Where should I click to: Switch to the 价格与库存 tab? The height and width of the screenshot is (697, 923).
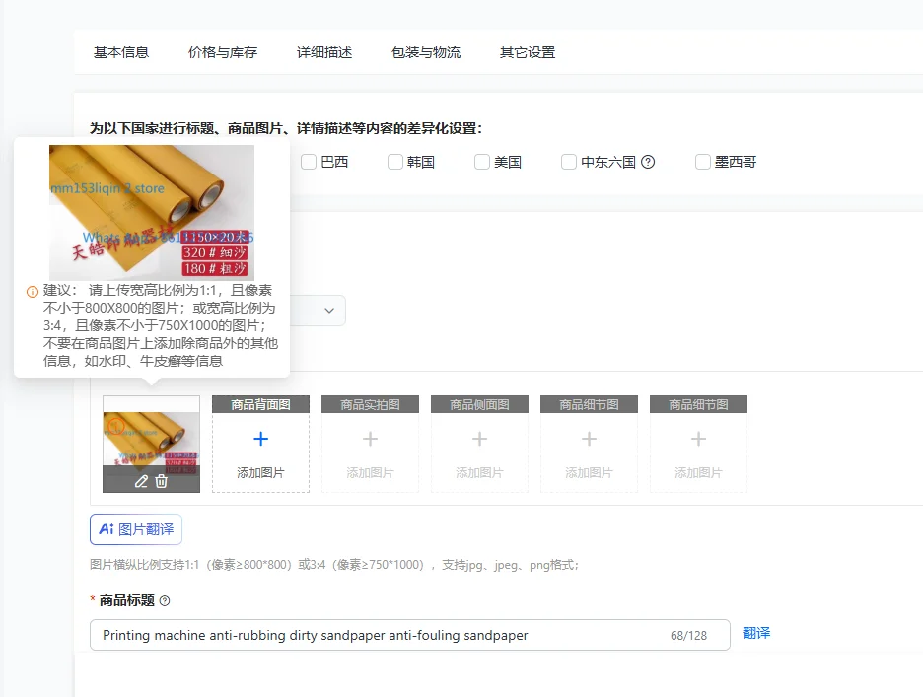tap(223, 52)
